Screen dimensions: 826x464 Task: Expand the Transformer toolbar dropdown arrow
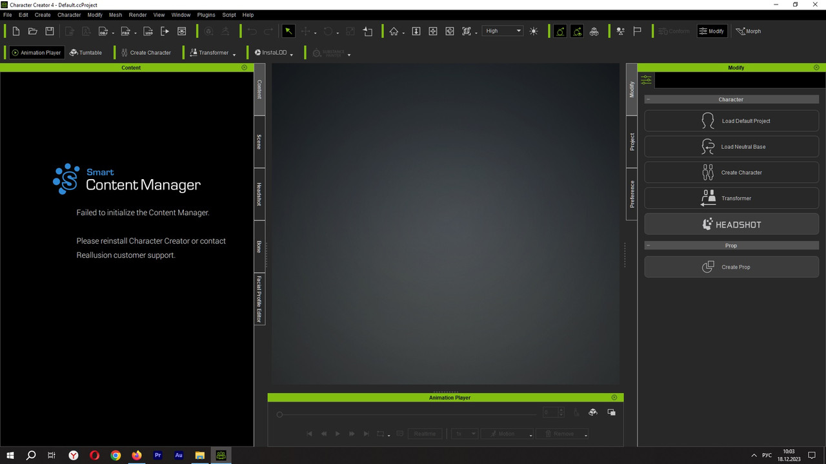[x=234, y=54]
